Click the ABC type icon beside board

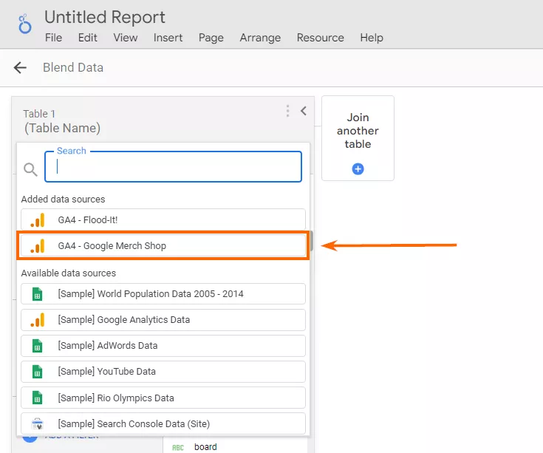coord(178,448)
